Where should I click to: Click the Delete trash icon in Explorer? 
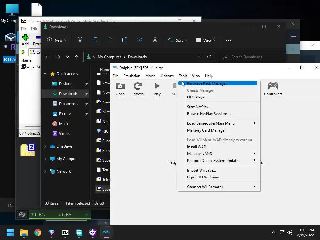point(155,40)
